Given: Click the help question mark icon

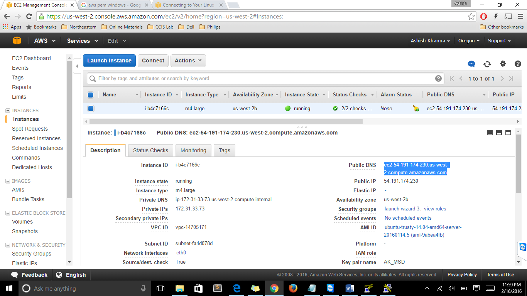Looking at the screenshot, I should (x=518, y=64).
